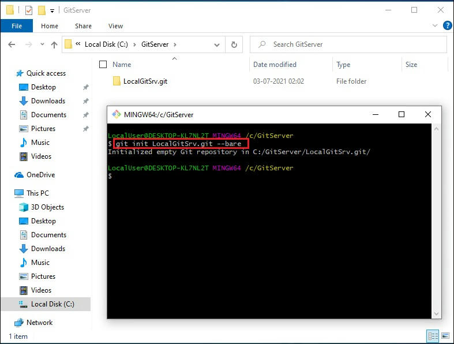Click the Search GitServer field
Screen dimensions: 454x344
(x=348, y=44)
